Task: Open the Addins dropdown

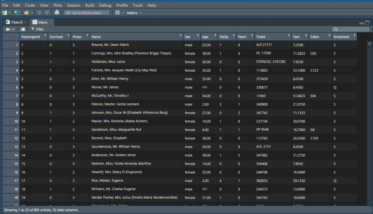Action: pyautogui.click(x=134, y=13)
